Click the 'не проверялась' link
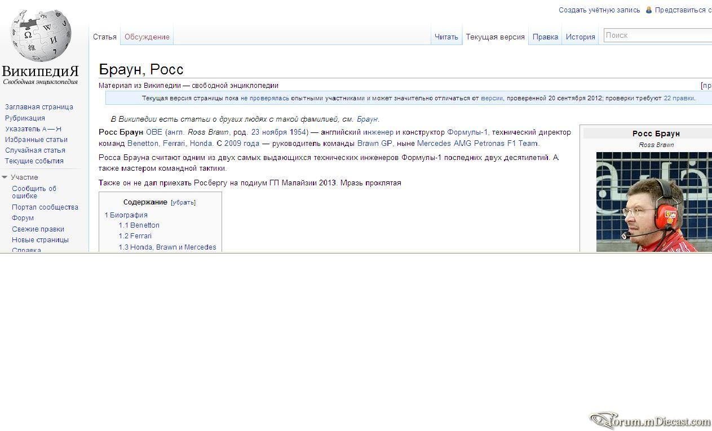This screenshot has width=712, height=431. click(x=265, y=98)
